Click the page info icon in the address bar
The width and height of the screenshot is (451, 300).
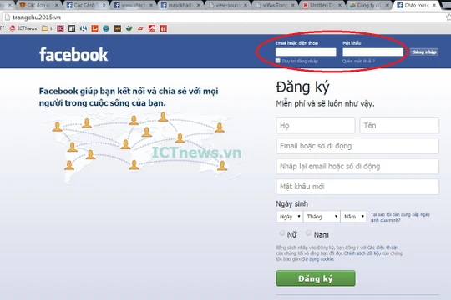coord(8,17)
